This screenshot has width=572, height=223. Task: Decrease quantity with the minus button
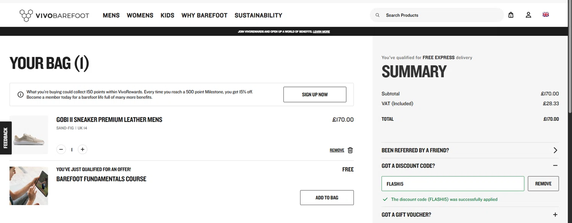click(x=61, y=149)
